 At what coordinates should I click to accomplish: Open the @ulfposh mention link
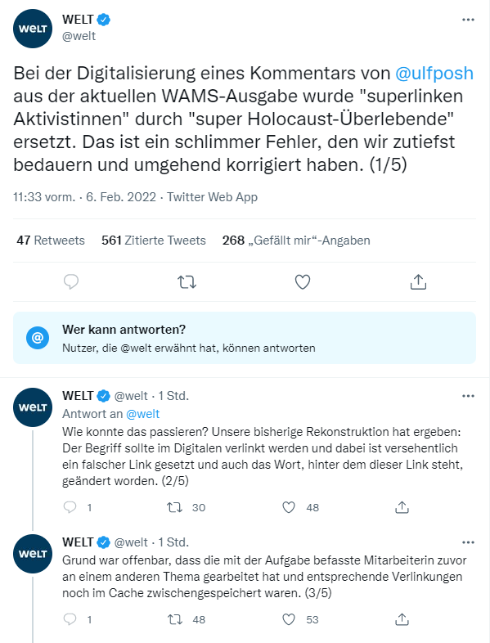click(x=434, y=73)
